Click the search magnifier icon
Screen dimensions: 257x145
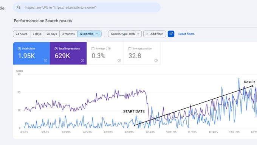point(19,8)
